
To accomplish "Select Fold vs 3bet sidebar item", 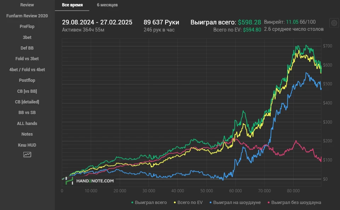I will tap(27, 59).
